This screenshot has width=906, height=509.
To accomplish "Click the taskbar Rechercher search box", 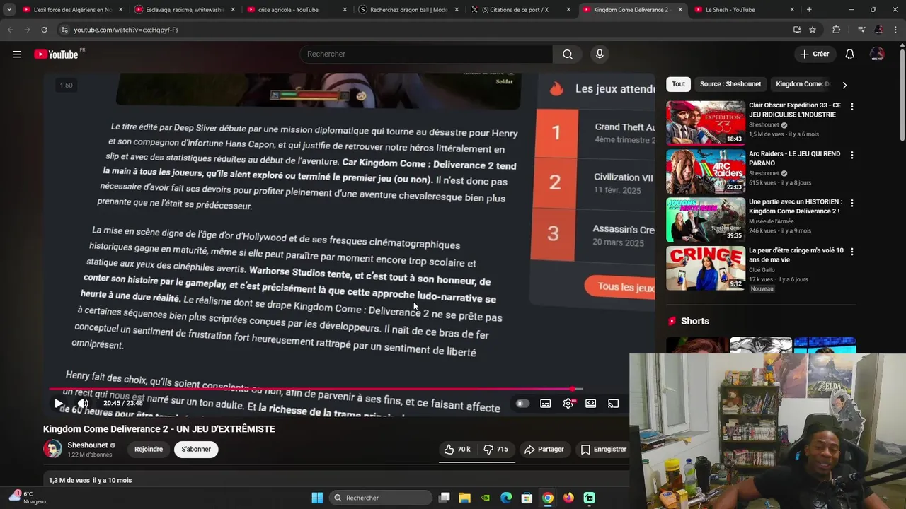I will click(x=380, y=498).
